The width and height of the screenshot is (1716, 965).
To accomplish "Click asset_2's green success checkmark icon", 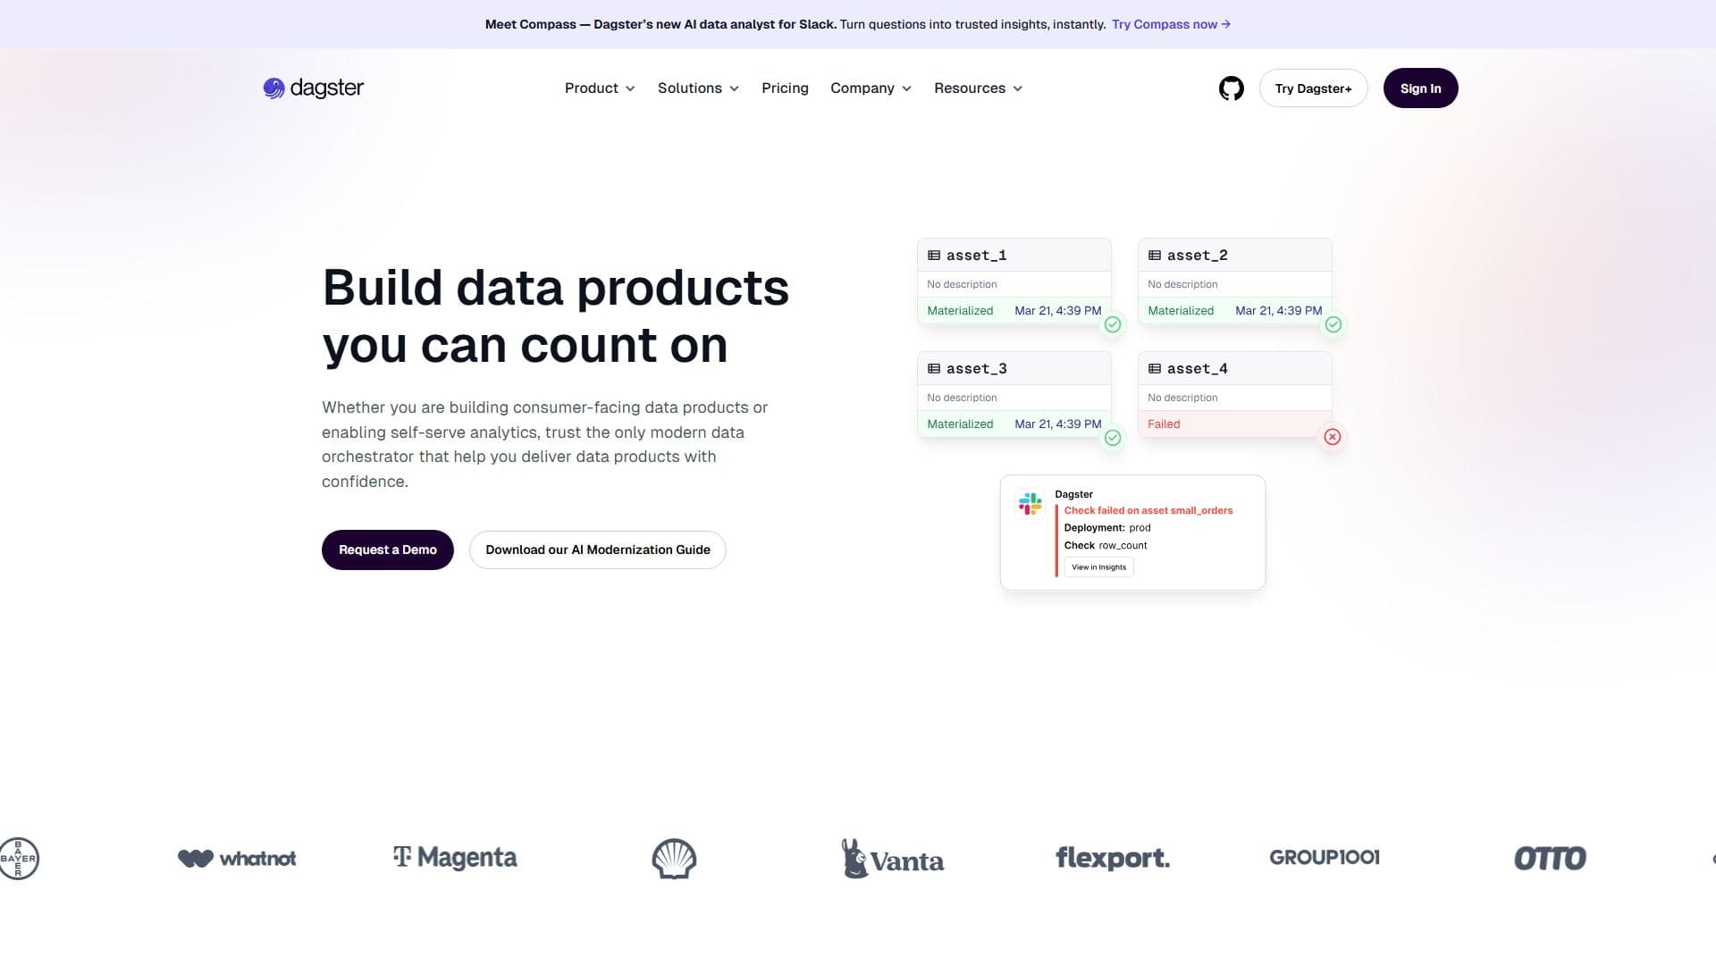I will click(x=1333, y=324).
